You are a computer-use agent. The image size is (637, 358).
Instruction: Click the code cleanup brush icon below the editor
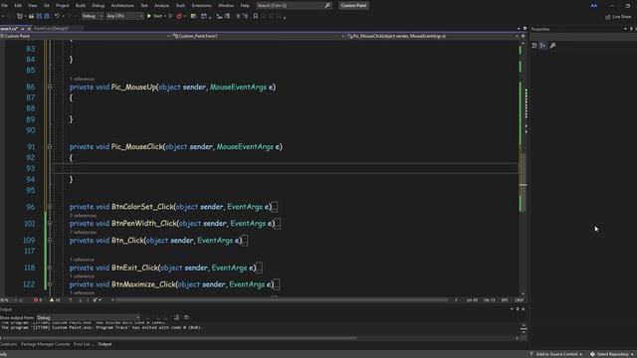click(x=96, y=300)
